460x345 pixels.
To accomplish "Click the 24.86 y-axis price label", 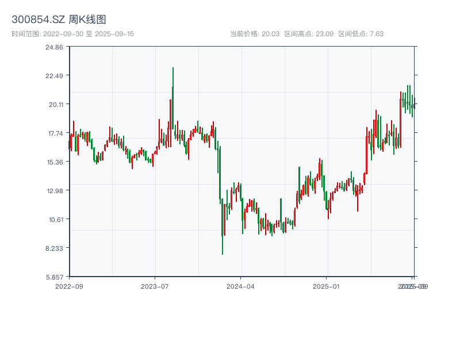I will click(x=54, y=47).
